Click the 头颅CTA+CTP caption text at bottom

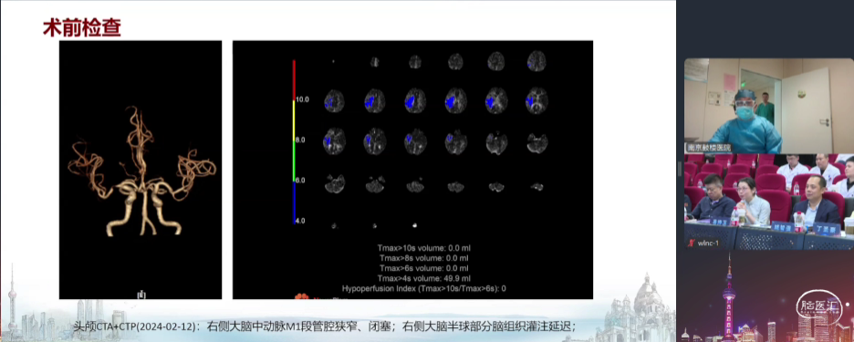pos(325,326)
